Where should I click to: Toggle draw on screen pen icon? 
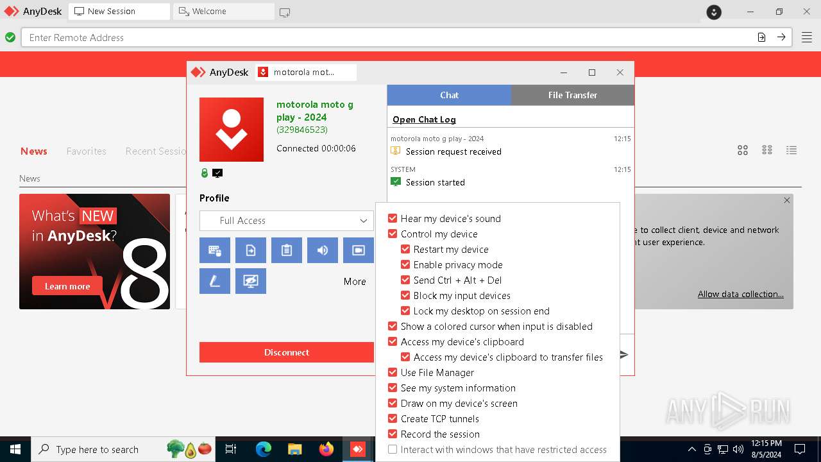pyautogui.click(x=215, y=281)
